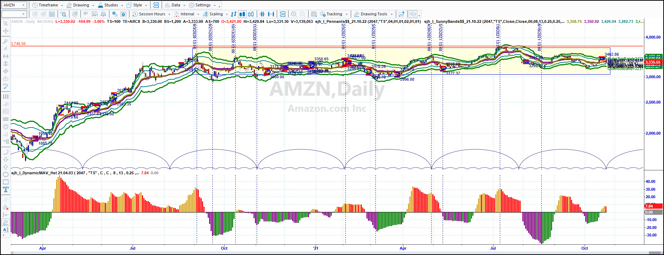This screenshot has height=255, width=664.
Task: Activate the crosshair cursor tool
Action: point(5,31)
